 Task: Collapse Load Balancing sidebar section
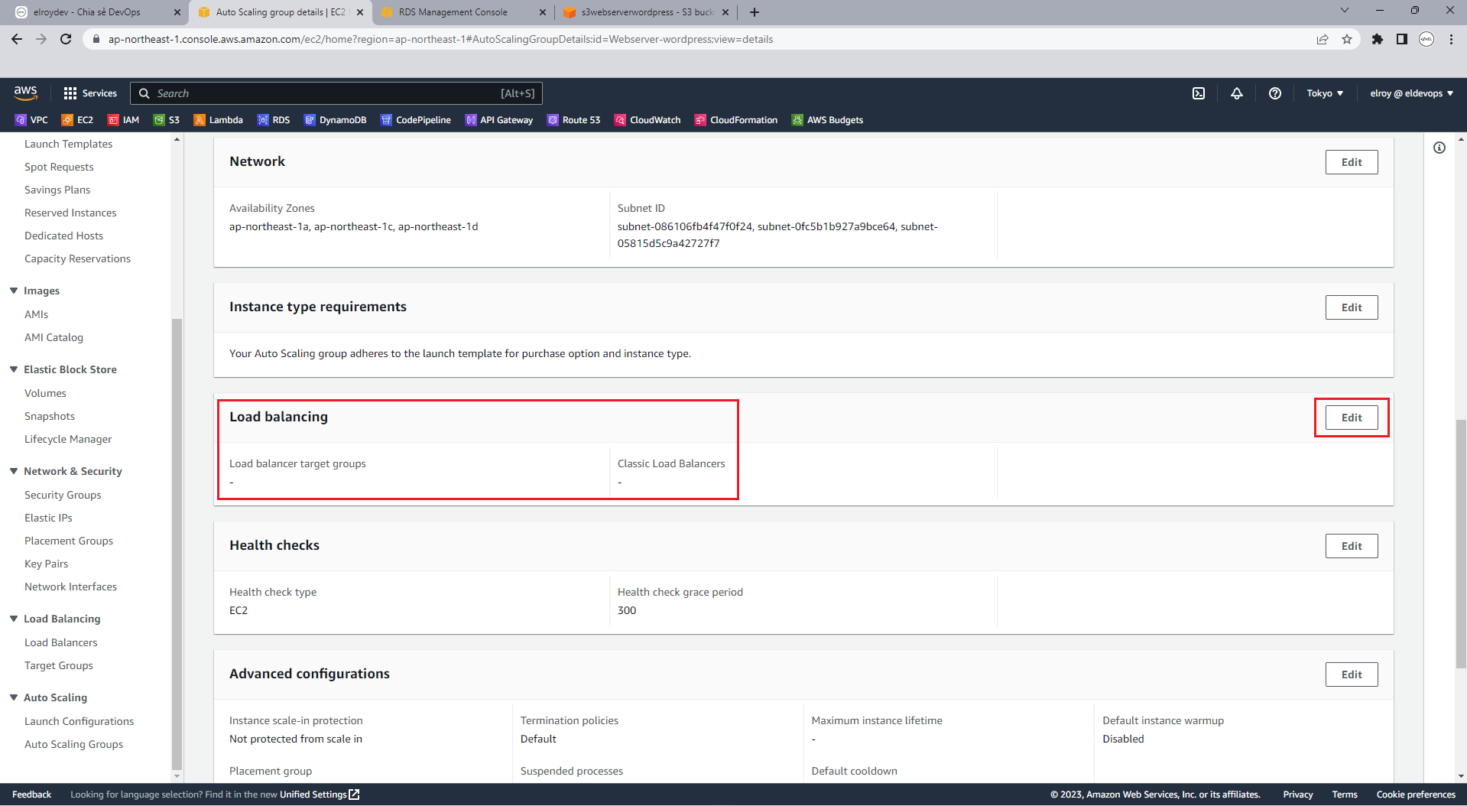pos(14,619)
